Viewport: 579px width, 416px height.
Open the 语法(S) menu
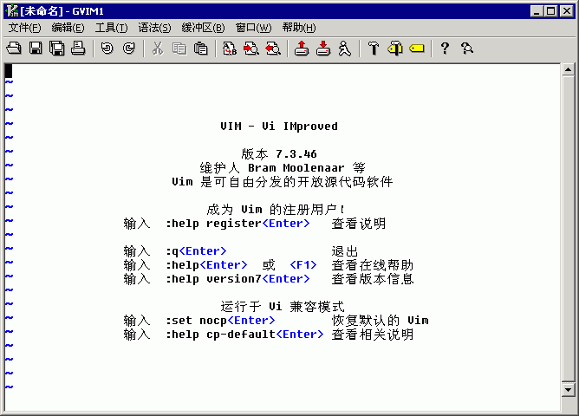154,28
